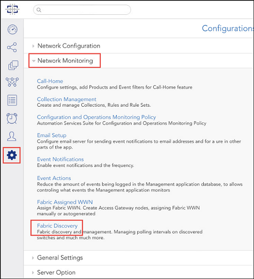The height and width of the screenshot is (279, 254).
Task: Open the Fabric Discovery link
Action: pyautogui.click(x=57, y=226)
